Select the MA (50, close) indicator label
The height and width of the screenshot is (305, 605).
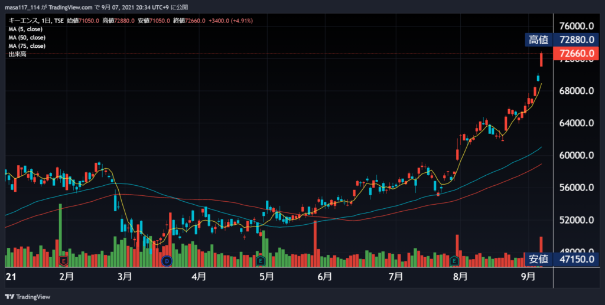pos(27,38)
